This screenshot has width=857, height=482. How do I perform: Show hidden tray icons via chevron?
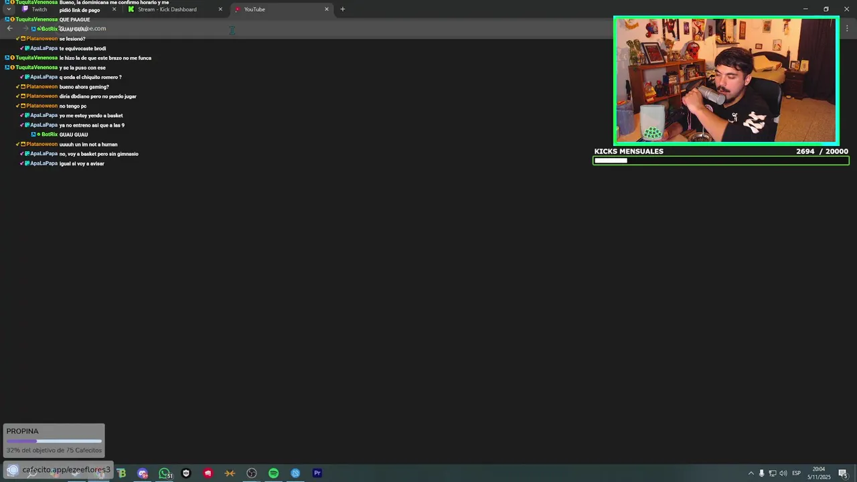[751, 473]
